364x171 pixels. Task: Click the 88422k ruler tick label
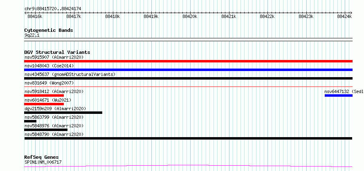[267, 16]
